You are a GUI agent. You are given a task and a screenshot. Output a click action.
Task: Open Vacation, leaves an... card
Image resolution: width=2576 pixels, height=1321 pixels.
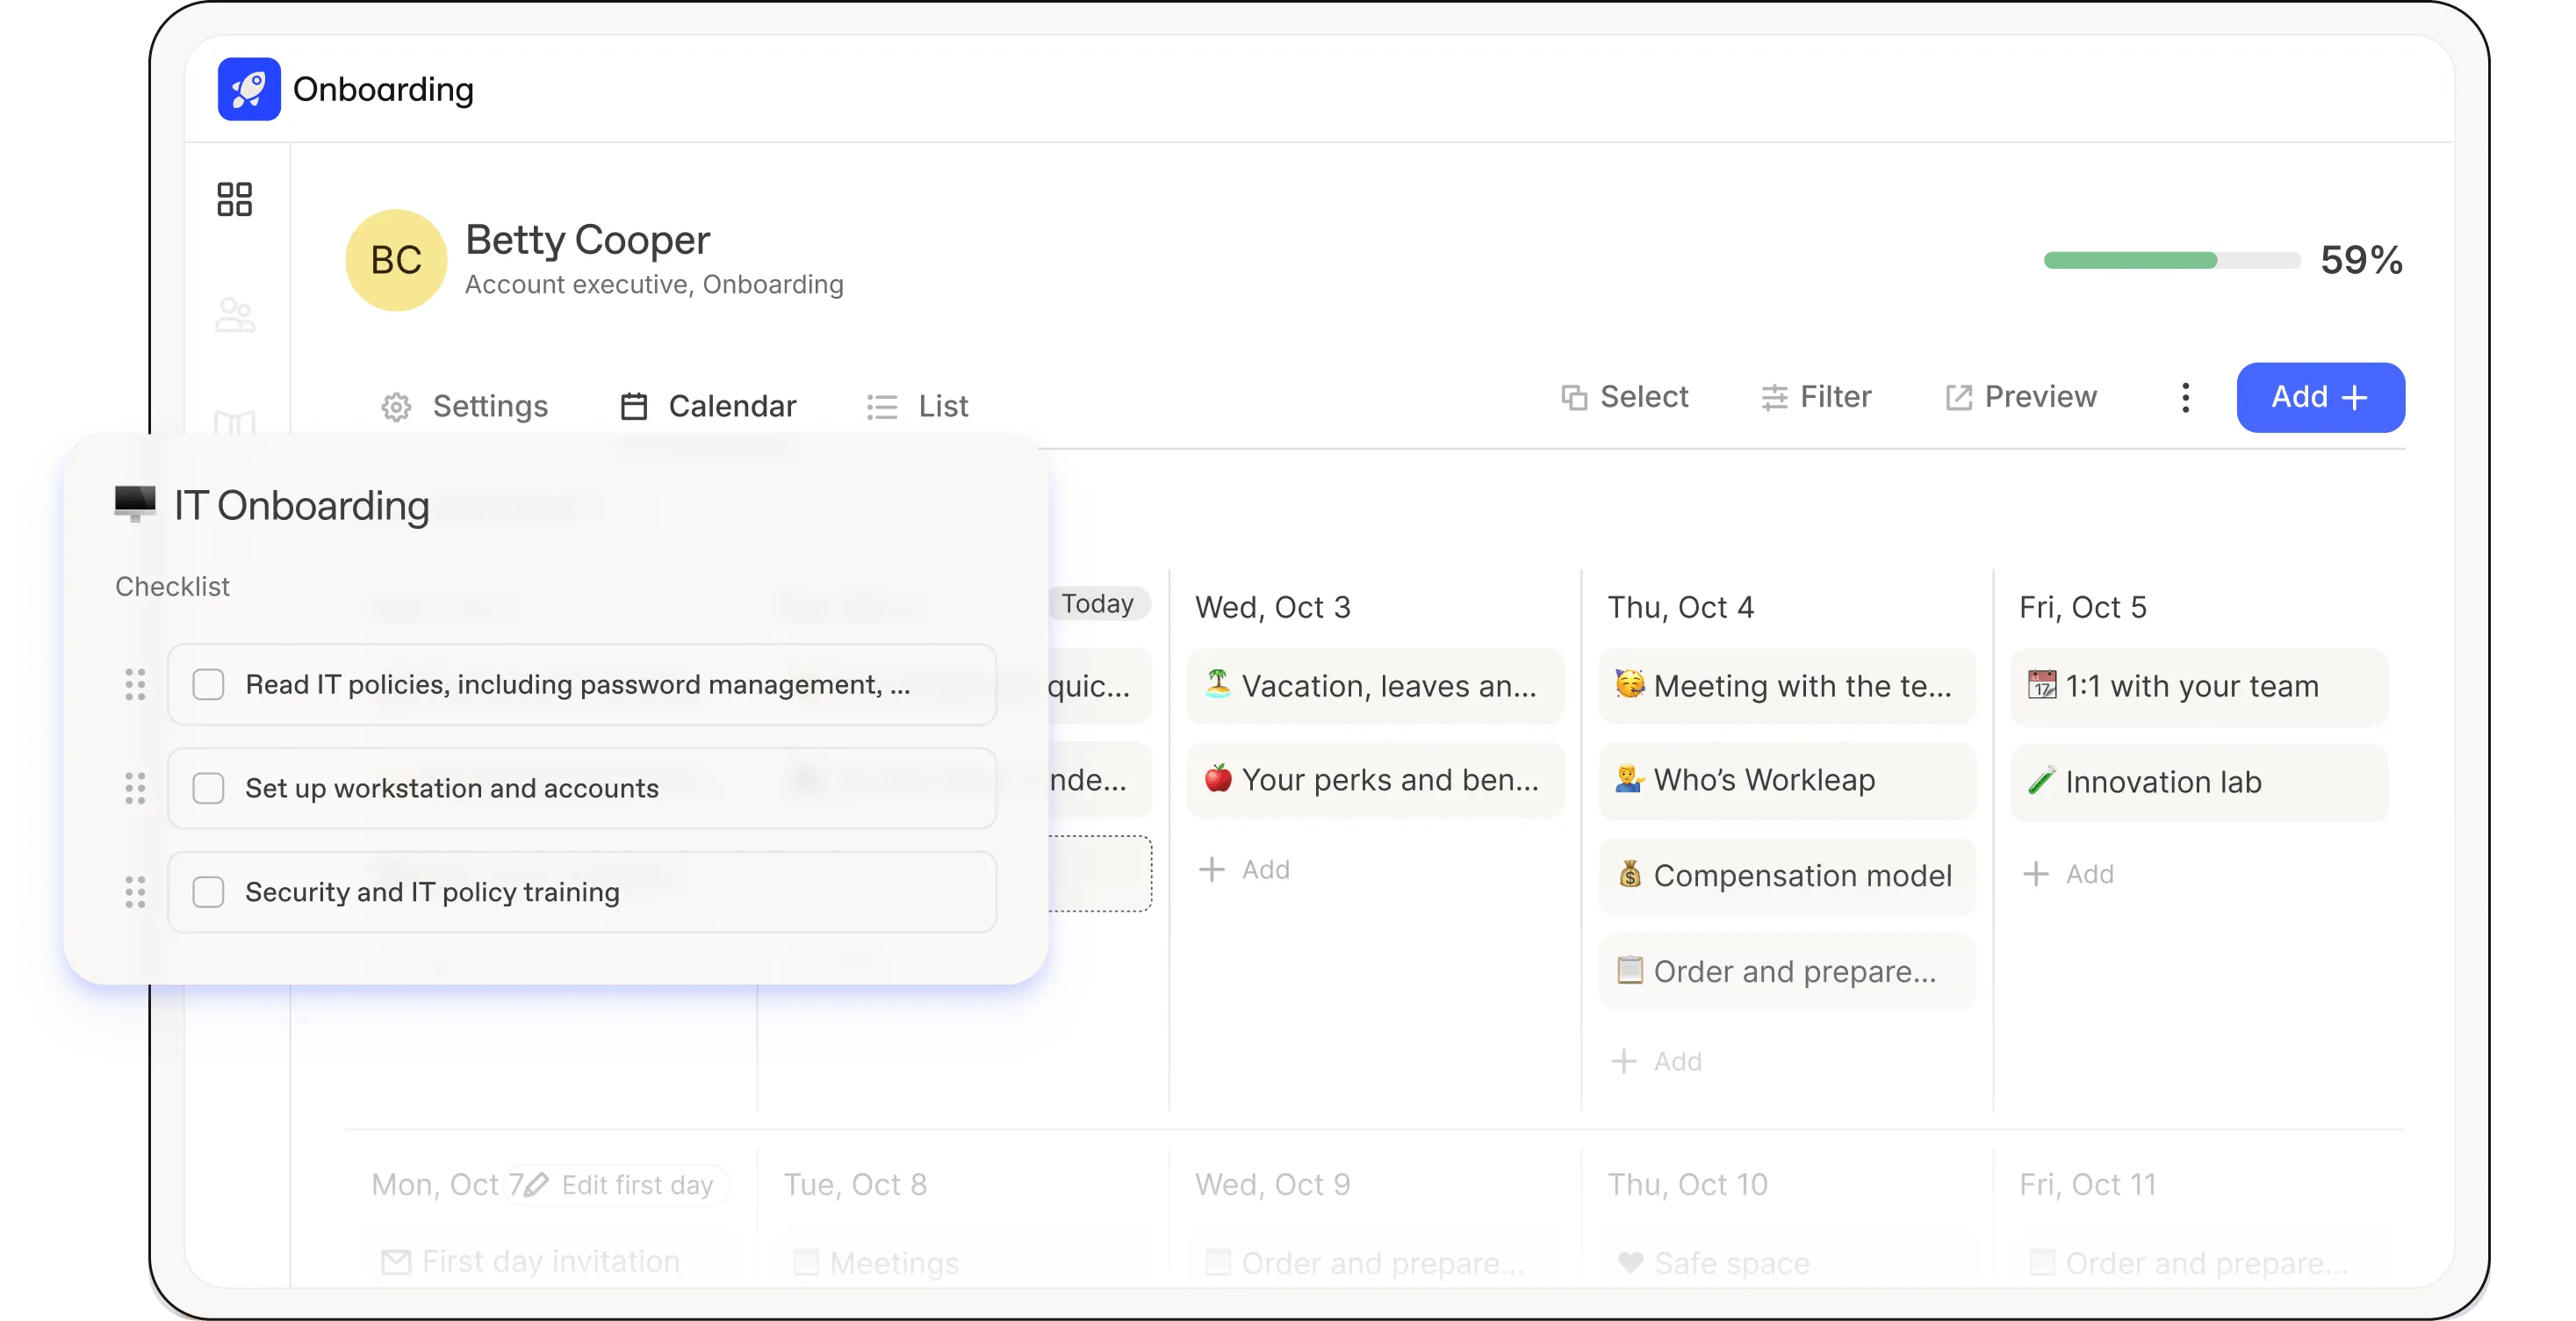point(1375,685)
